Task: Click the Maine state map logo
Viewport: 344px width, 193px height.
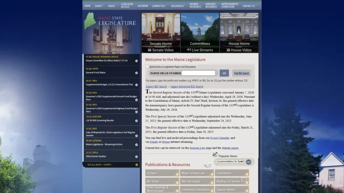Action: 90,21
